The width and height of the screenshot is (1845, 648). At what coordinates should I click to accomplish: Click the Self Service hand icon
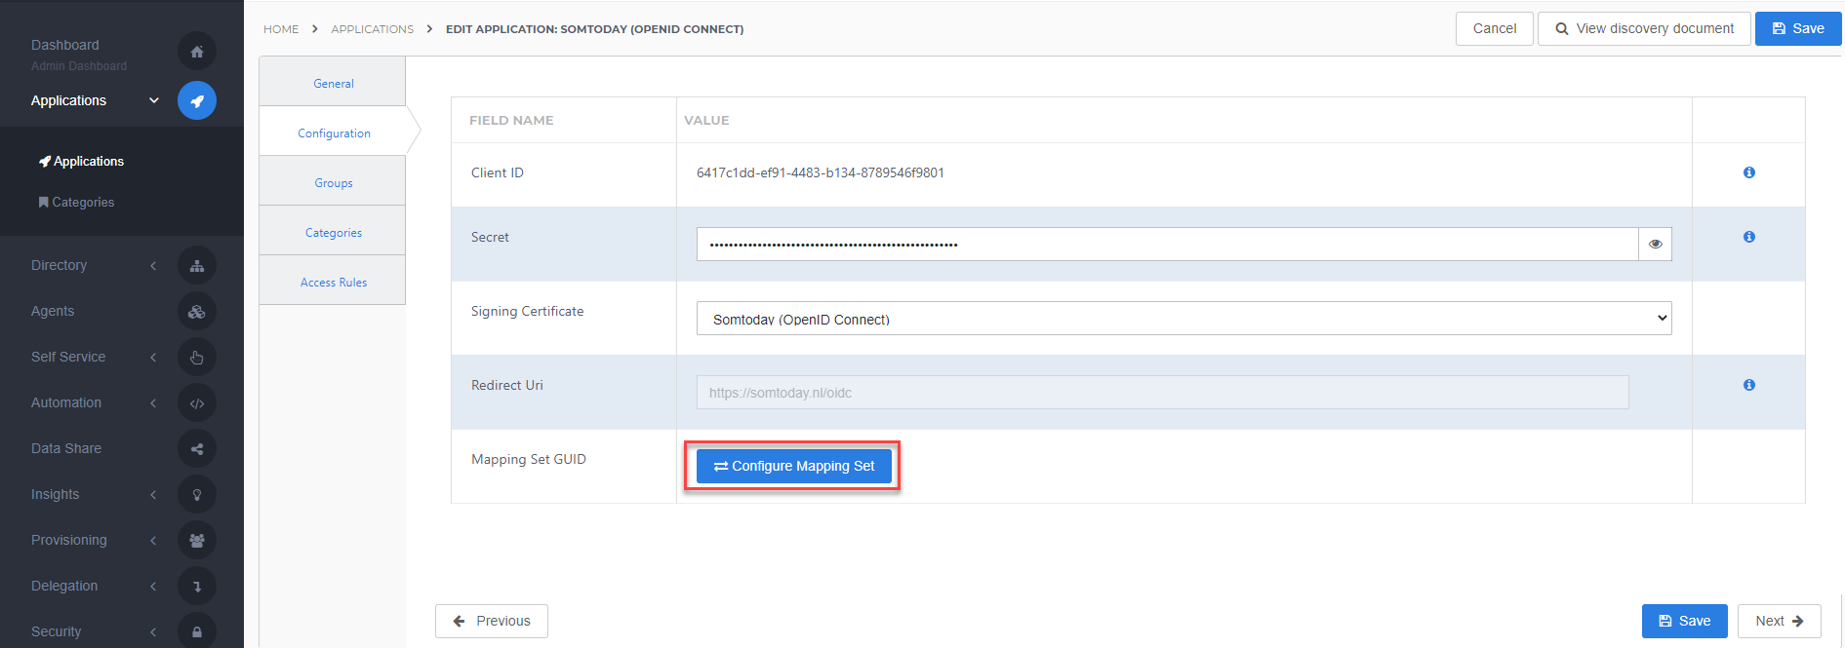[x=197, y=358]
